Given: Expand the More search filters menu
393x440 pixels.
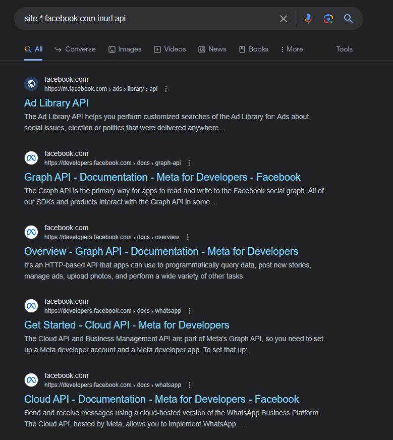Looking at the screenshot, I should tap(292, 49).
